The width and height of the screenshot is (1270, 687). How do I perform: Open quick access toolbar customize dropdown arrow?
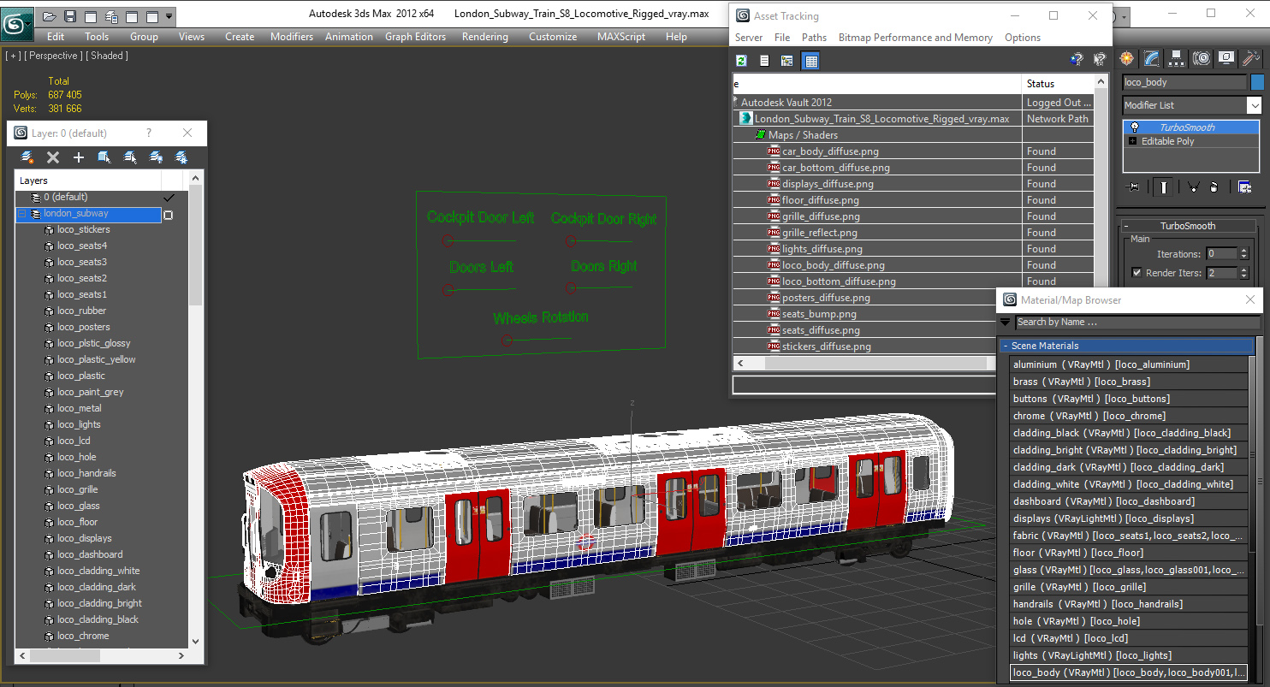(169, 16)
